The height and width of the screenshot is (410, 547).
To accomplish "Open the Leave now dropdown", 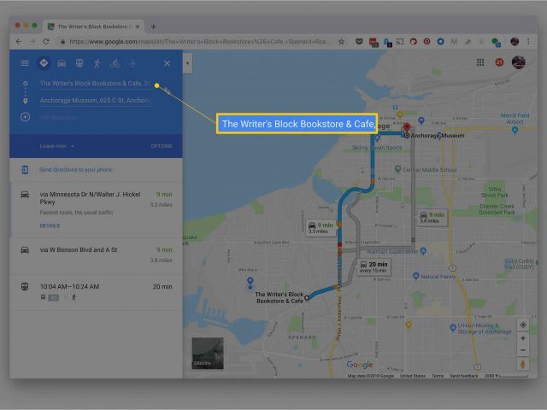I will coord(57,146).
